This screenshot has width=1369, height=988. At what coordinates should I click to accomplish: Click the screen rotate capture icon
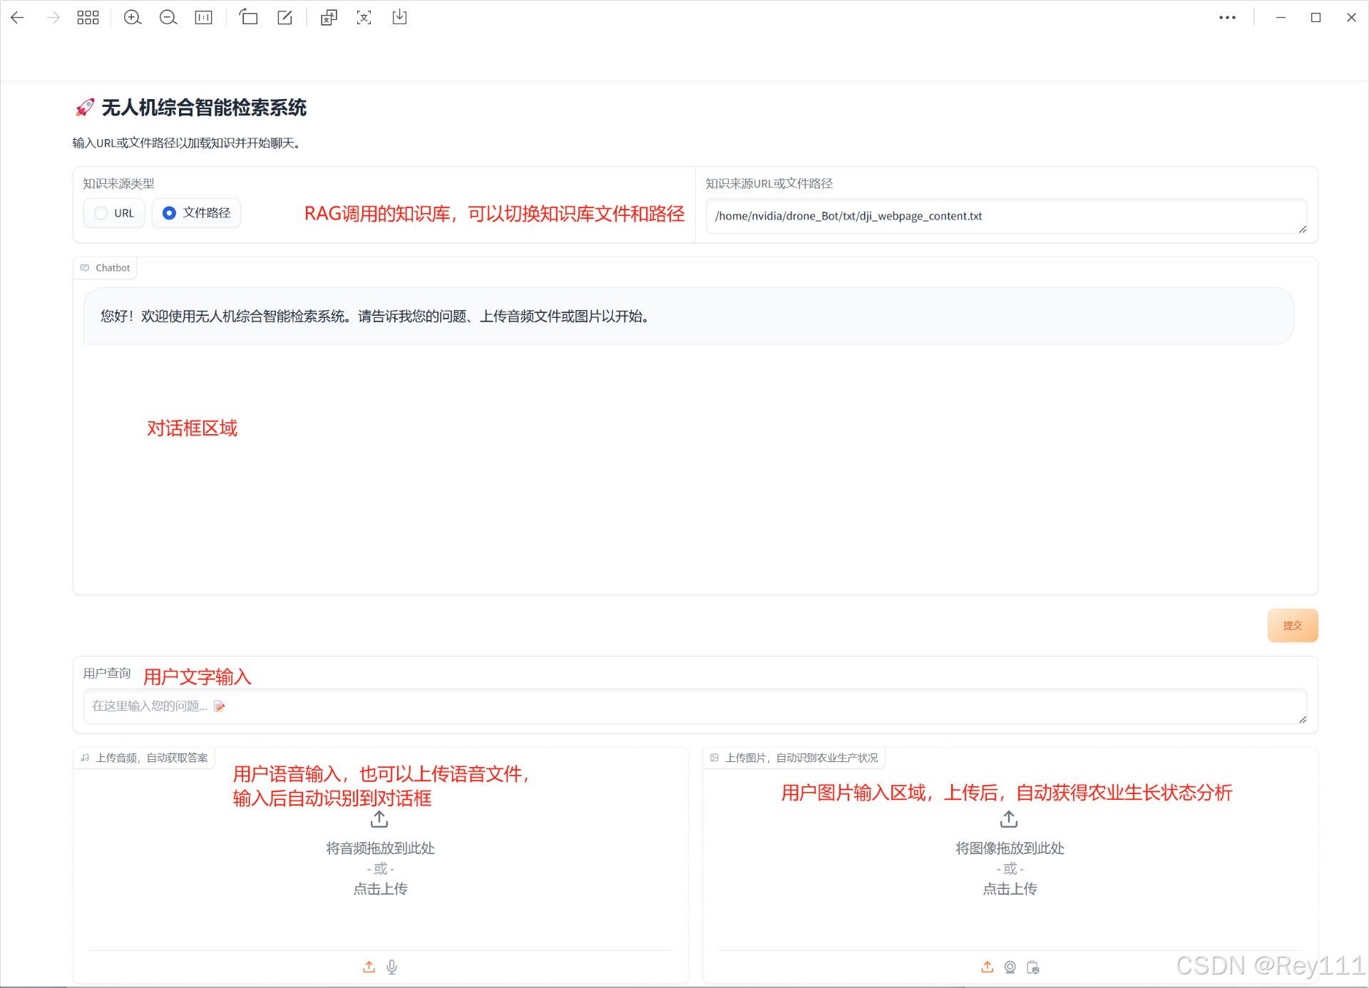[249, 17]
